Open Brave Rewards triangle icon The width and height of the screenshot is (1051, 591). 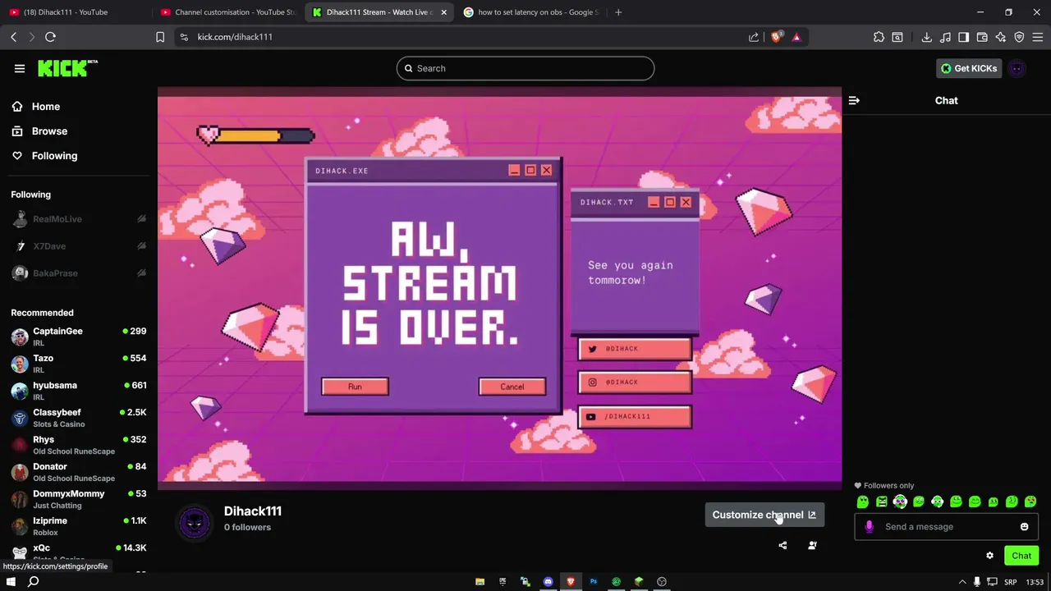(796, 37)
